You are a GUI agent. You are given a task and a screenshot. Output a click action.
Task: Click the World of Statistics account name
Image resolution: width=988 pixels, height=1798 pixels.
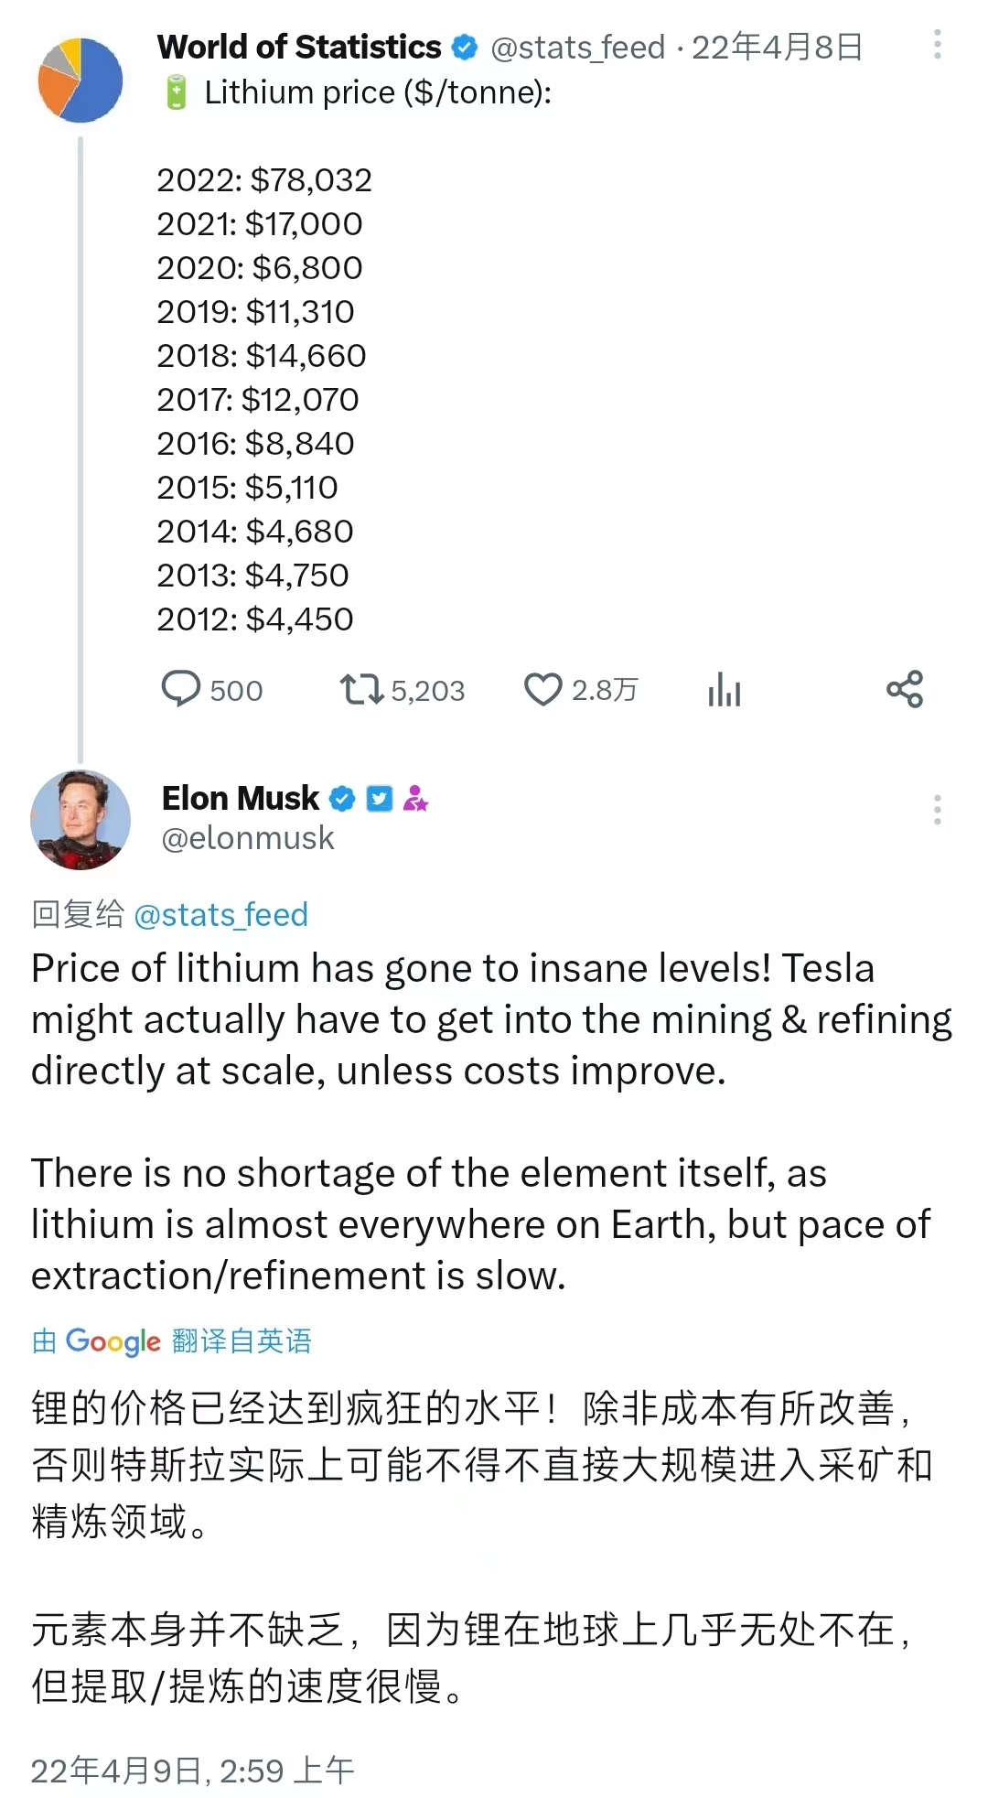(x=299, y=47)
